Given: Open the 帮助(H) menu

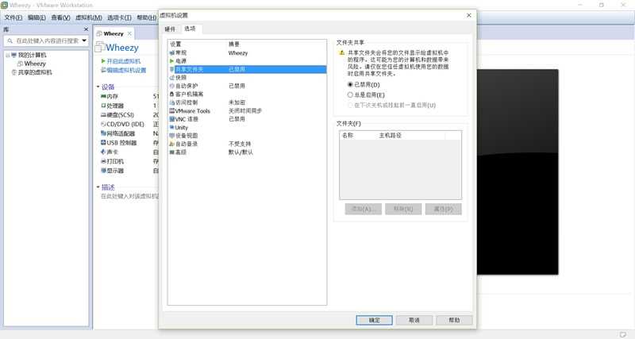Looking at the screenshot, I should (146, 17).
